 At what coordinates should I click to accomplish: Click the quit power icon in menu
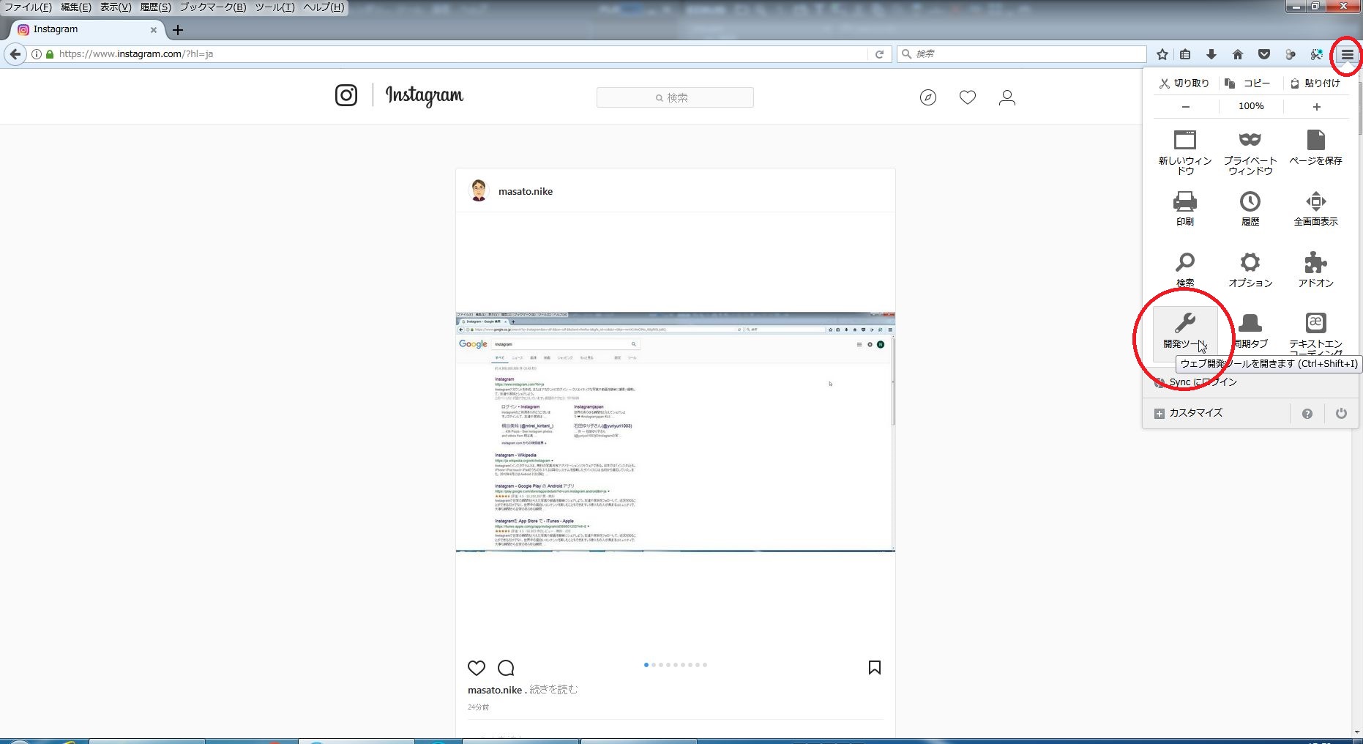point(1341,414)
